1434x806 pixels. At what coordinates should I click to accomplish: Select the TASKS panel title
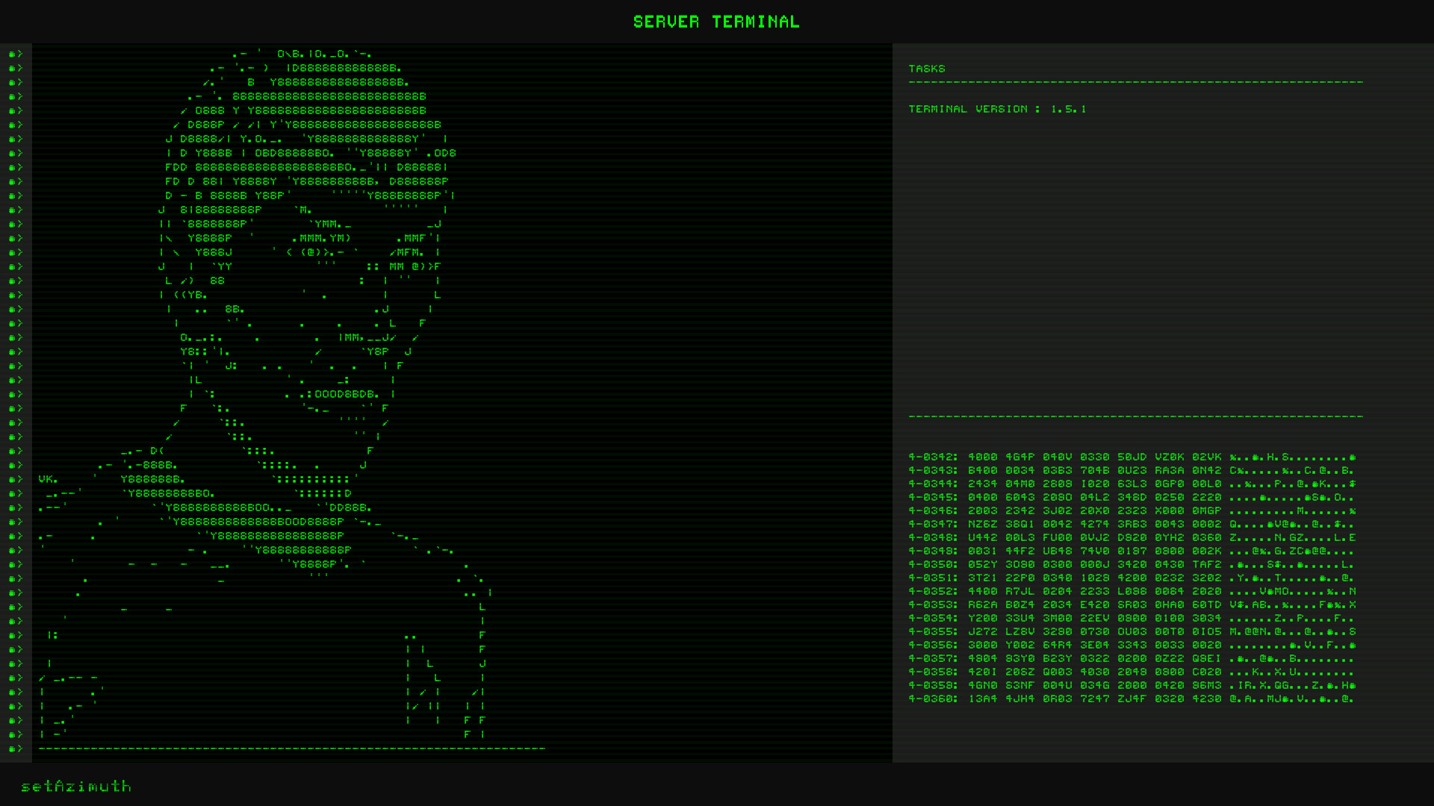928,68
